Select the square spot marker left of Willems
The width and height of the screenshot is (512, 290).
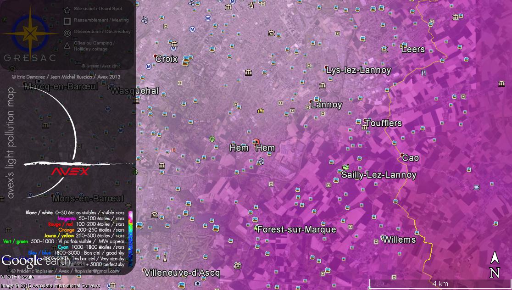coord(376,241)
